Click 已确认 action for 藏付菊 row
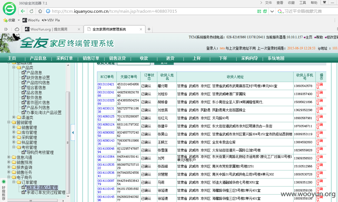 tap(320, 86)
